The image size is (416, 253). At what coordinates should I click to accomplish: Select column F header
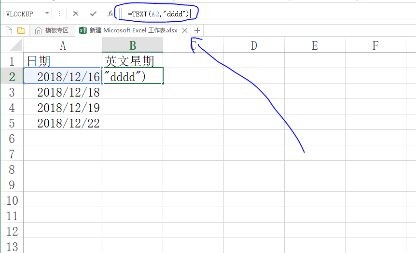[375, 45]
